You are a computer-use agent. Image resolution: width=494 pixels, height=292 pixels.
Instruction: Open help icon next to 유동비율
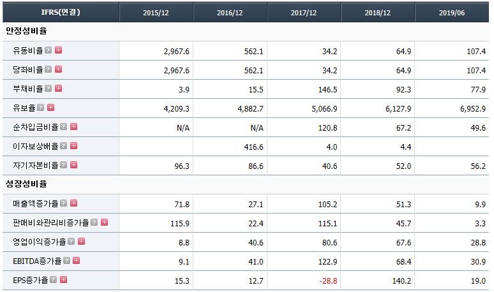point(49,50)
